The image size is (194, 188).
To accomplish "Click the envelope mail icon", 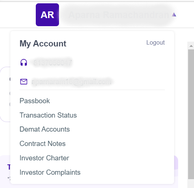I will pyautogui.click(x=24, y=81).
